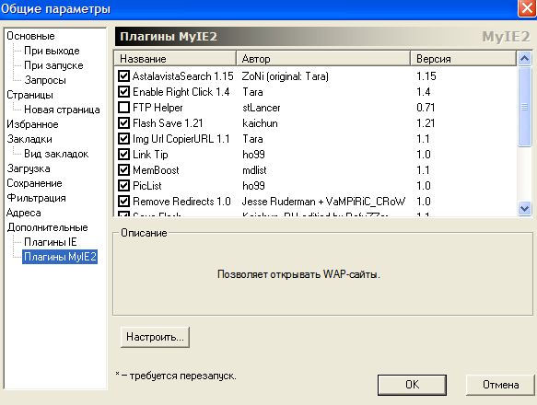
Task: Open the При выходе settings page
Action: (52, 51)
